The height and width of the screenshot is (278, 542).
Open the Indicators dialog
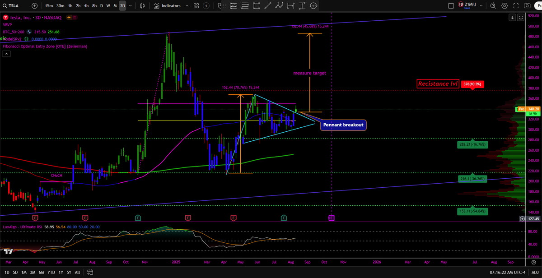tap(167, 6)
